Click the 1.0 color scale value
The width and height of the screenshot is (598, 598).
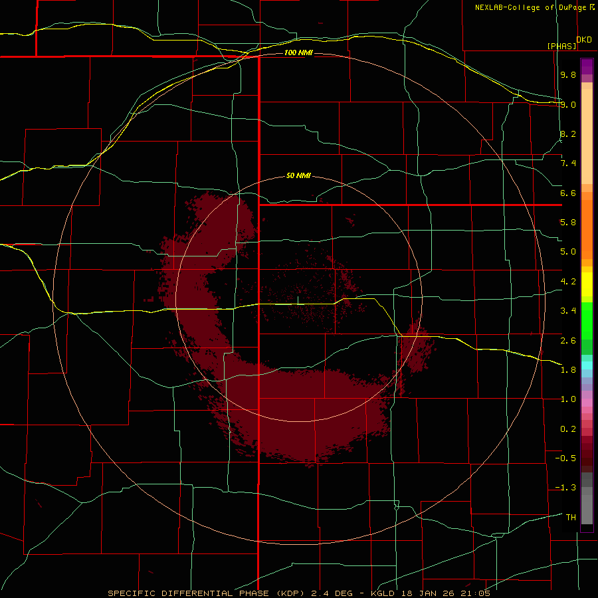(x=568, y=399)
